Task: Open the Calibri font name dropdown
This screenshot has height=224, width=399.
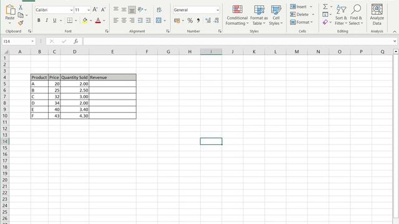Action: [x=71, y=10]
